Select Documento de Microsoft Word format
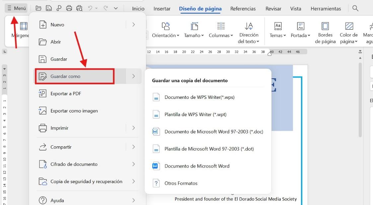Viewport: 373px width, 205px height. pyautogui.click(x=197, y=166)
